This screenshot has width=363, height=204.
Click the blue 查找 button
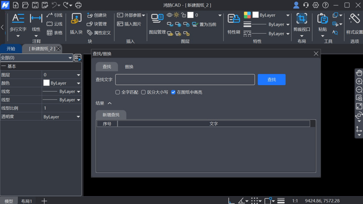pyautogui.click(x=271, y=79)
